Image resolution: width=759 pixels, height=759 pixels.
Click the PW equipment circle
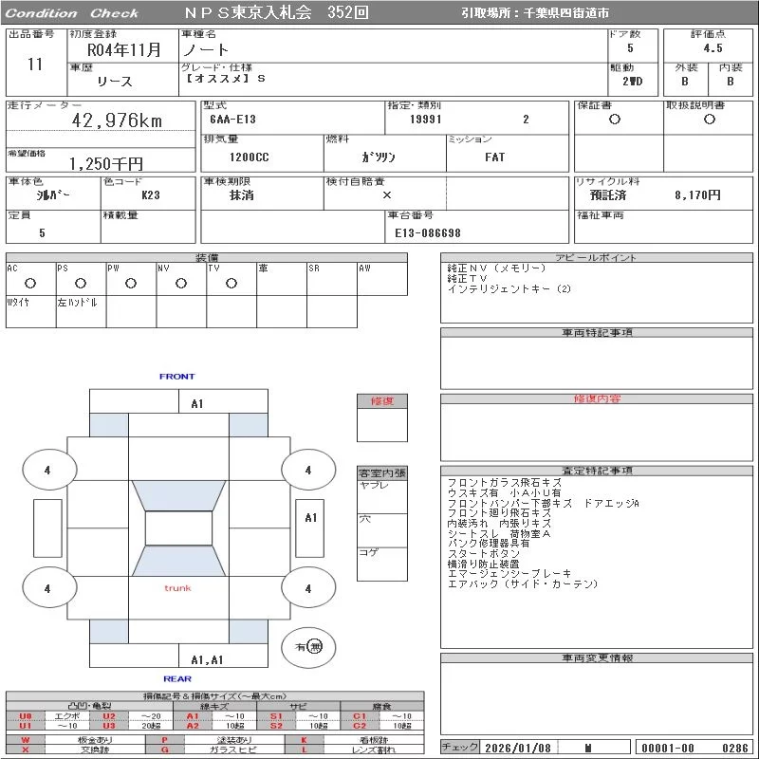(x=131, y=284)
